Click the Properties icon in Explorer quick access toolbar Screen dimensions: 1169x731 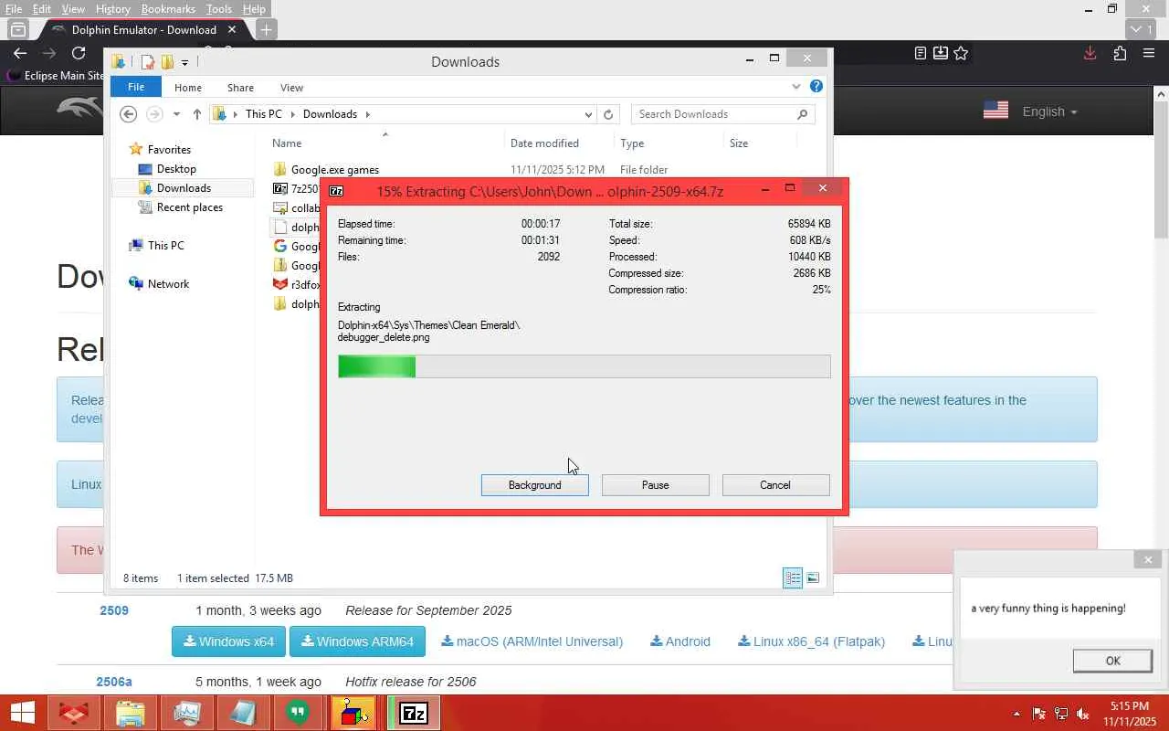(147, 62)
